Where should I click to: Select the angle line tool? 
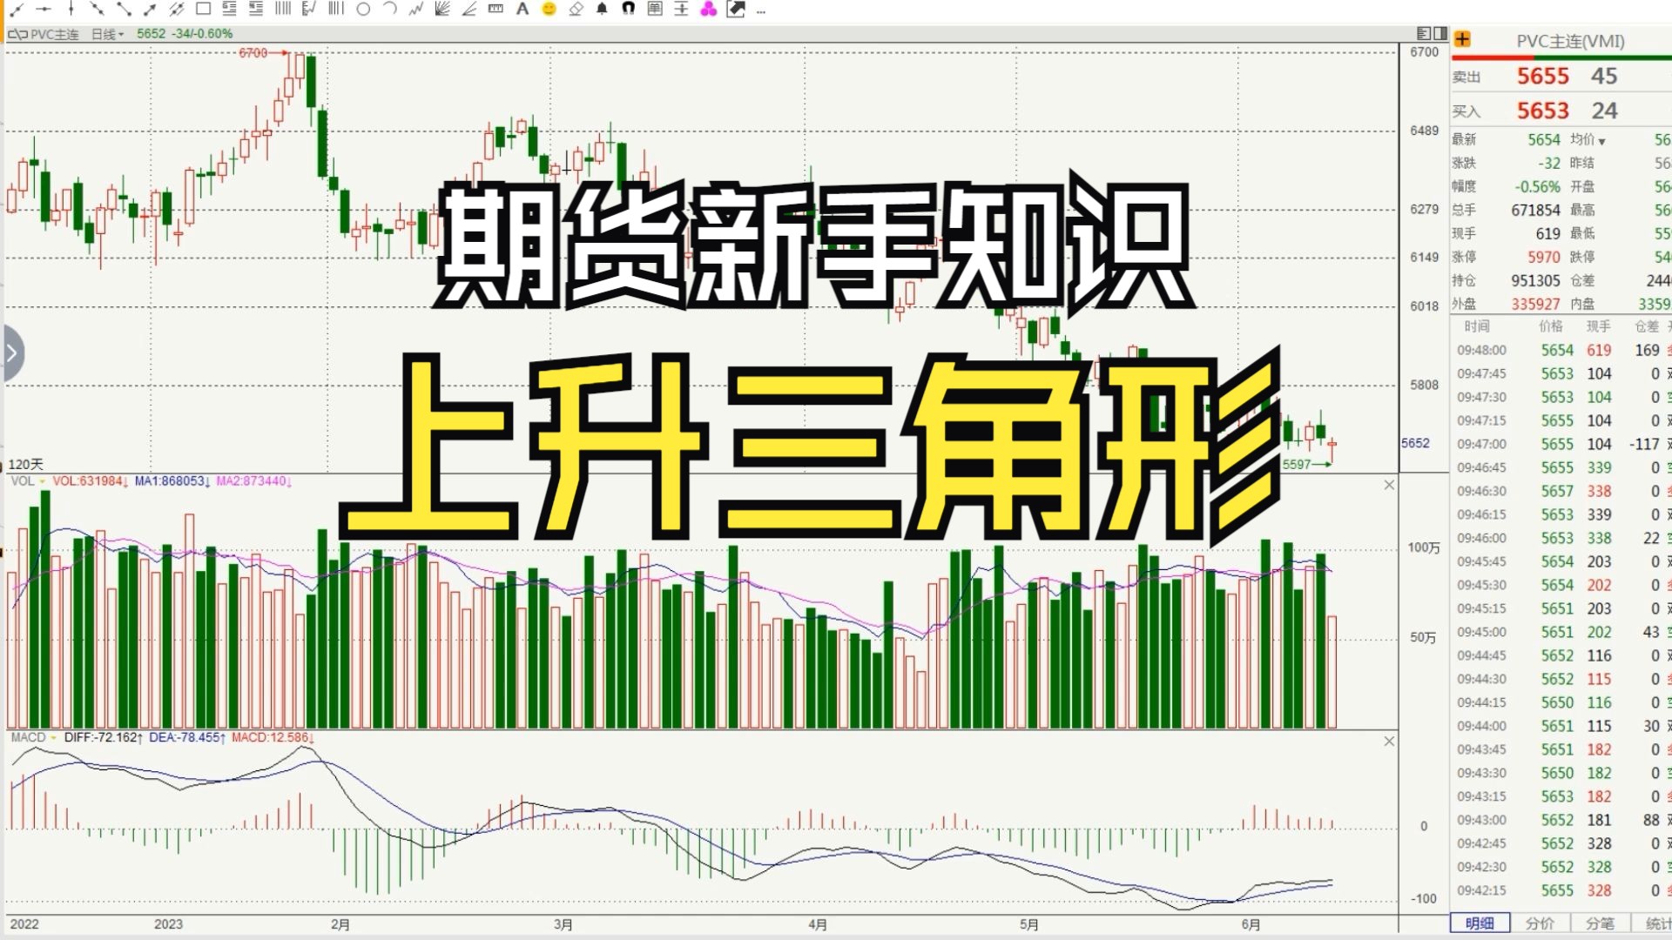point(469,10)
